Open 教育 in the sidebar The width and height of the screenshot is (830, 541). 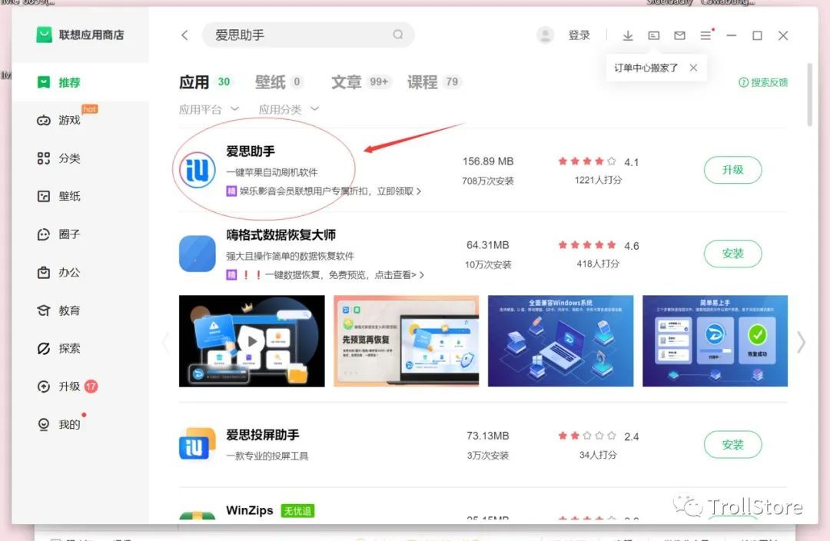(81, 310)
